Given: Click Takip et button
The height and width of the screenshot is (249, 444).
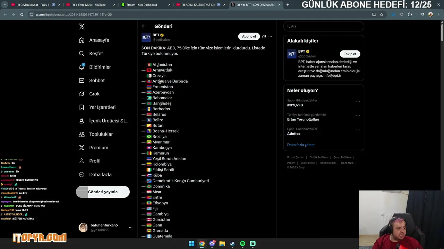Looking at the screenshot, I should [350, 54].
